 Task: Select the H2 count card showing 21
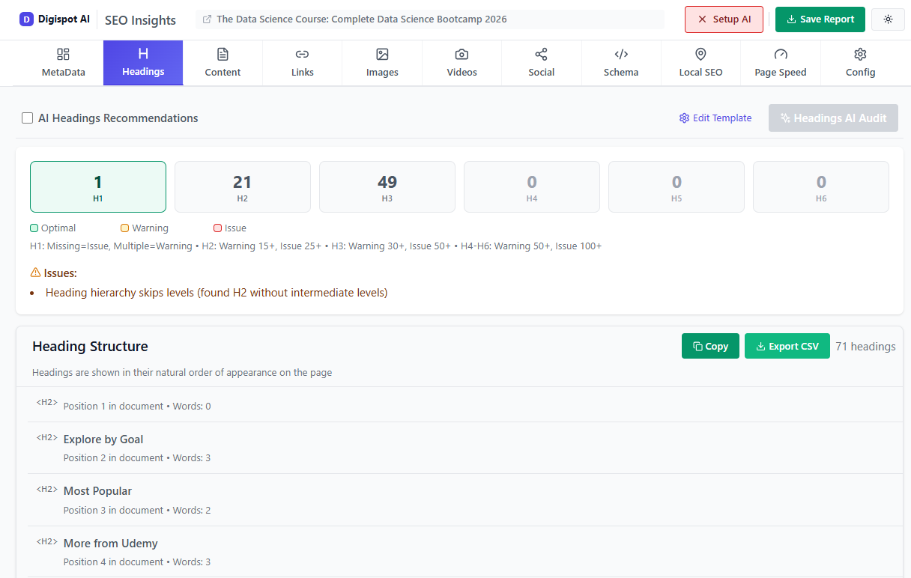coord(242,187)
